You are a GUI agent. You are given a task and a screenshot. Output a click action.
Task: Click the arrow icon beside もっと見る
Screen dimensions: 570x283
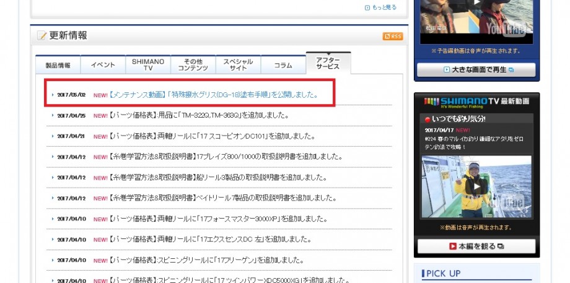coord(367,7)
